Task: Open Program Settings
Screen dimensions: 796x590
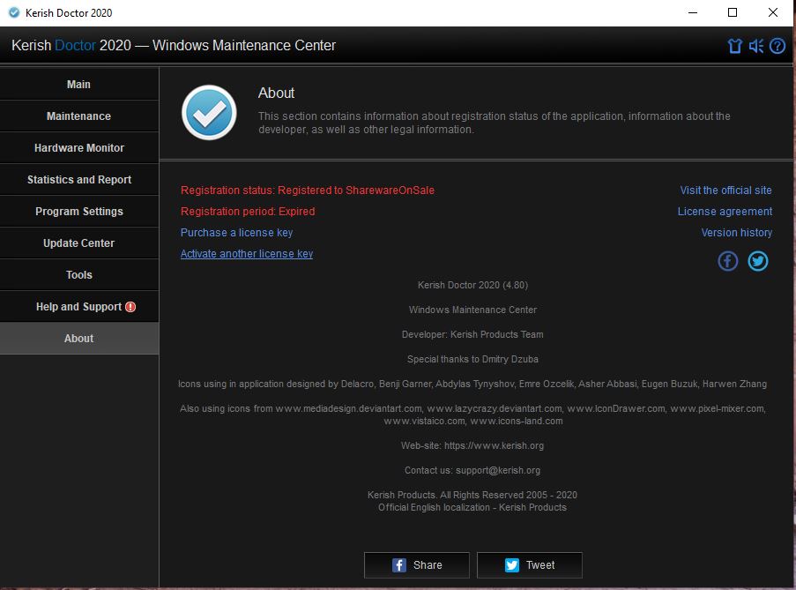Action: coord(79,212)
